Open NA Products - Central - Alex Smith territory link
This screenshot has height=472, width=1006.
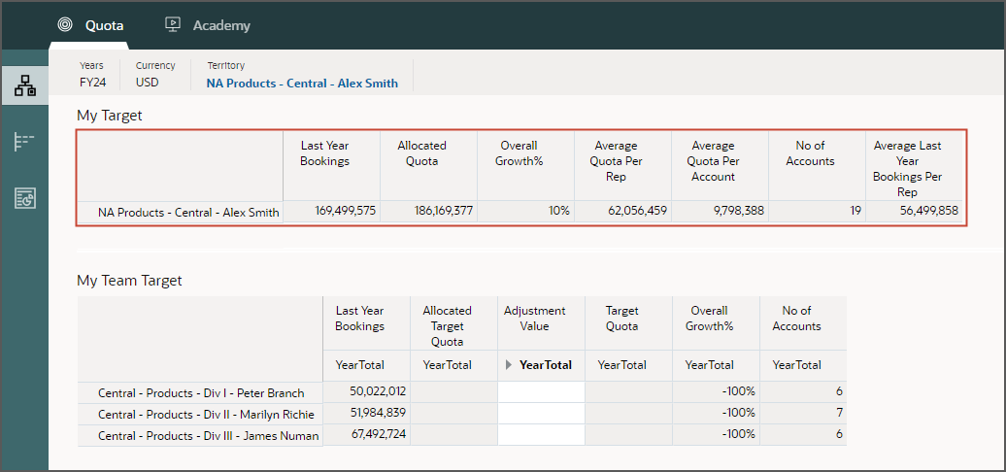(x=302, y=84)
